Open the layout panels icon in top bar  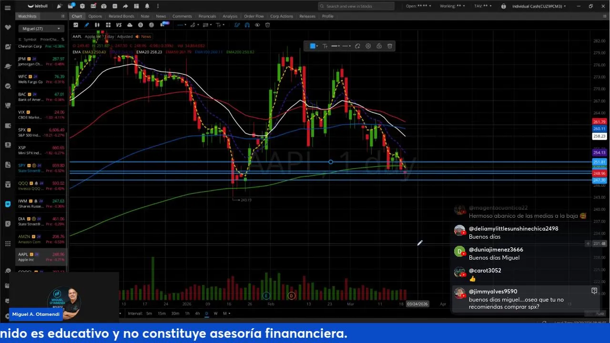point(136,6)
